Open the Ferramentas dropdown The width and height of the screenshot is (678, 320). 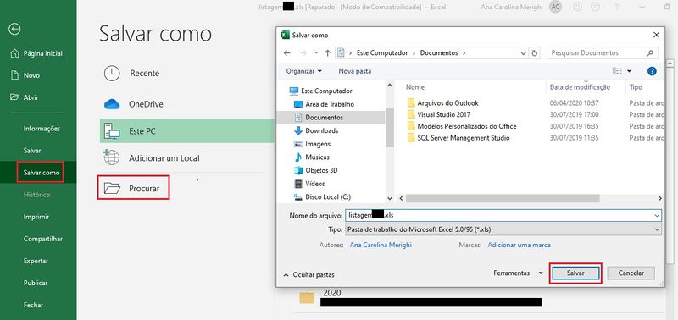click(518, 273)
